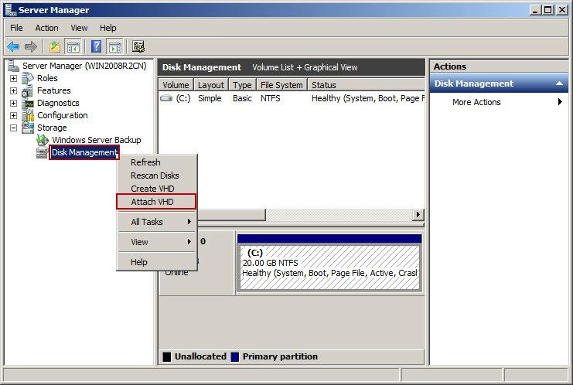Click the Disk Management tree icon
Viewport: 573px width, 385px height.
point(42,152)
